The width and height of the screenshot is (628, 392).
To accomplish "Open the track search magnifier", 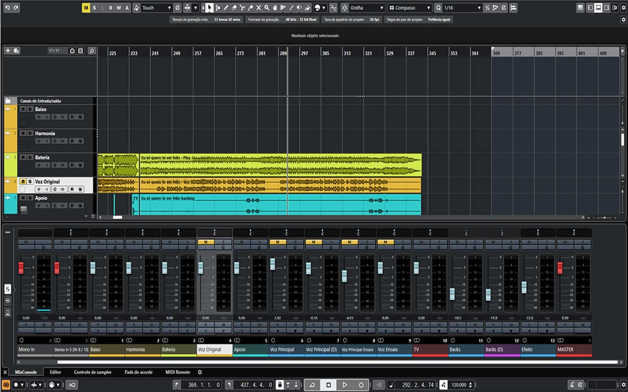I will pyautogui.click(x=91, y=50).
